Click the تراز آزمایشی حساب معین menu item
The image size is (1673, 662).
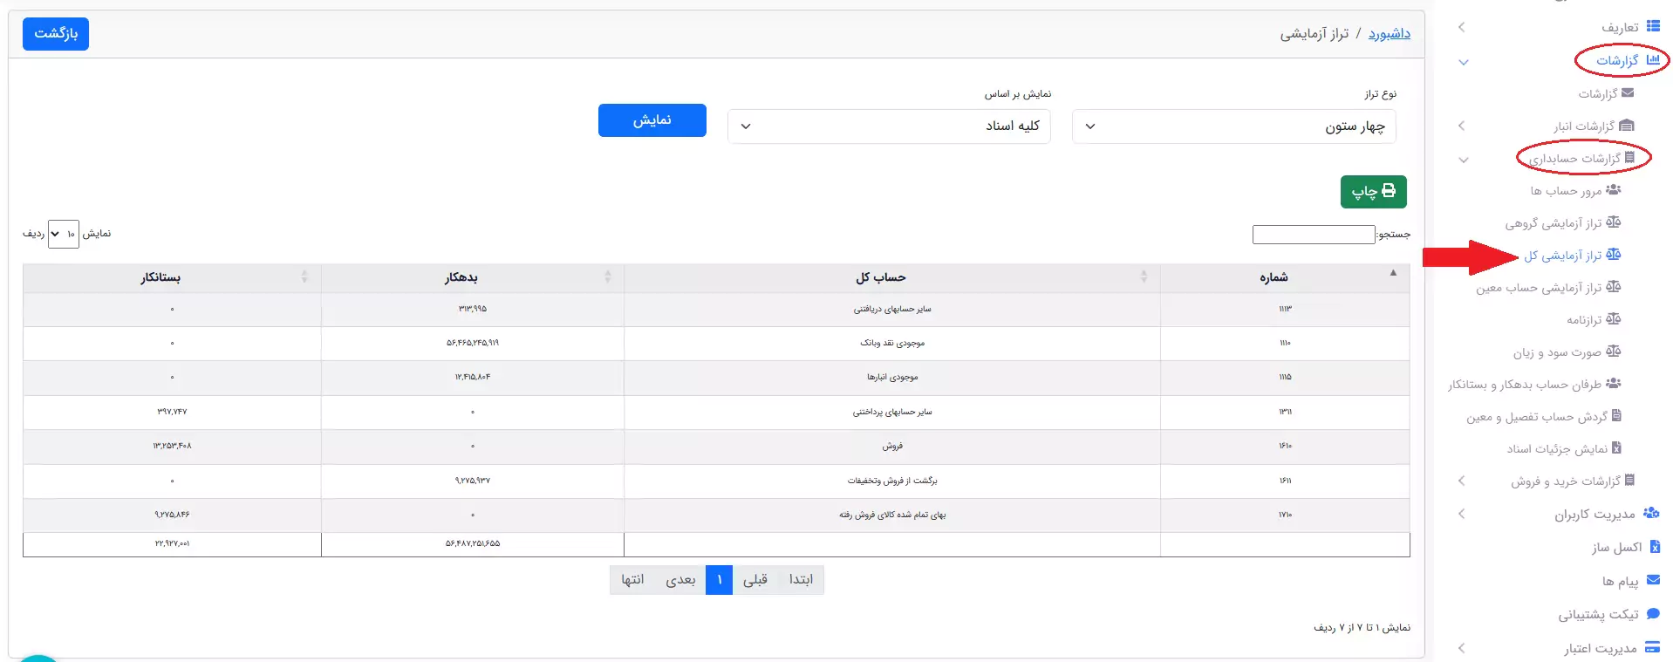pos(1539,288)
